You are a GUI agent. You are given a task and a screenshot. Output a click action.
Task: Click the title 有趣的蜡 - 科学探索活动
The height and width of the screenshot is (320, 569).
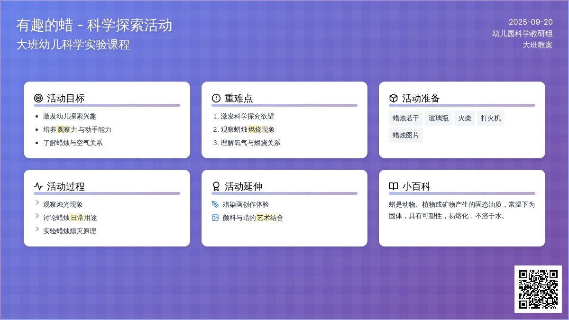pos(94,25)
